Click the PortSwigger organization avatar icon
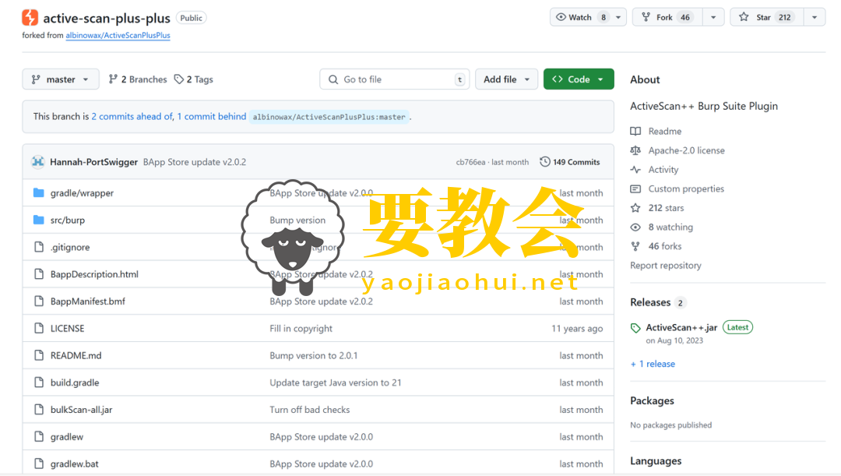Image resolution: width=841 pixels, height=476 pixels. pyautogui.click(x=30, y=18)
